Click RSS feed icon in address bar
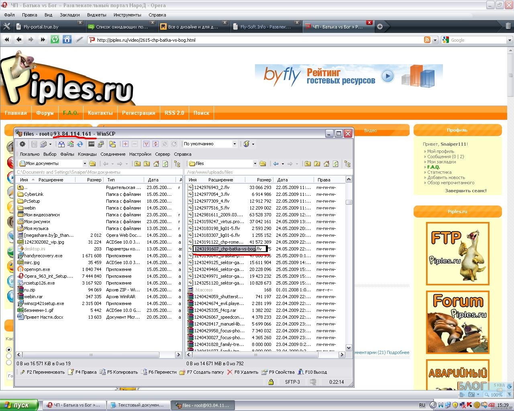The width and height of the screenshot is (514, 411). coord(427,40)
